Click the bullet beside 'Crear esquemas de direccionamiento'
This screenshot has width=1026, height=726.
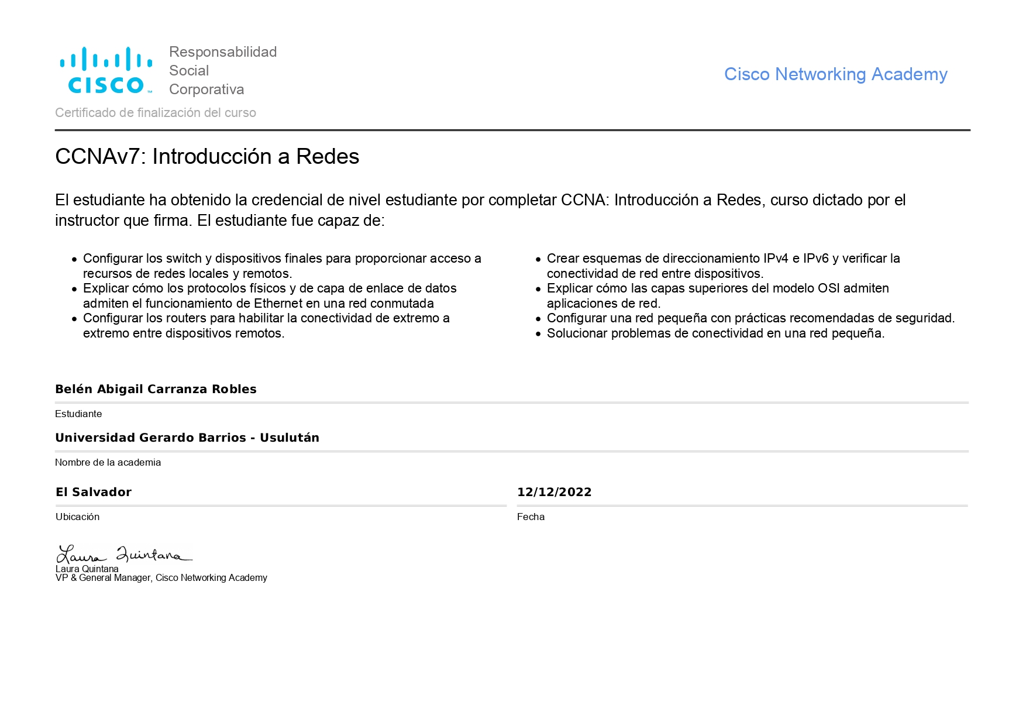[x=537, y=259]
